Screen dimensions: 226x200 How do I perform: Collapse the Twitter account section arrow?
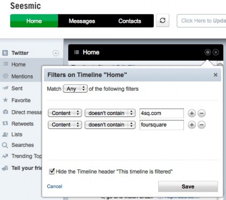[56, 53]
